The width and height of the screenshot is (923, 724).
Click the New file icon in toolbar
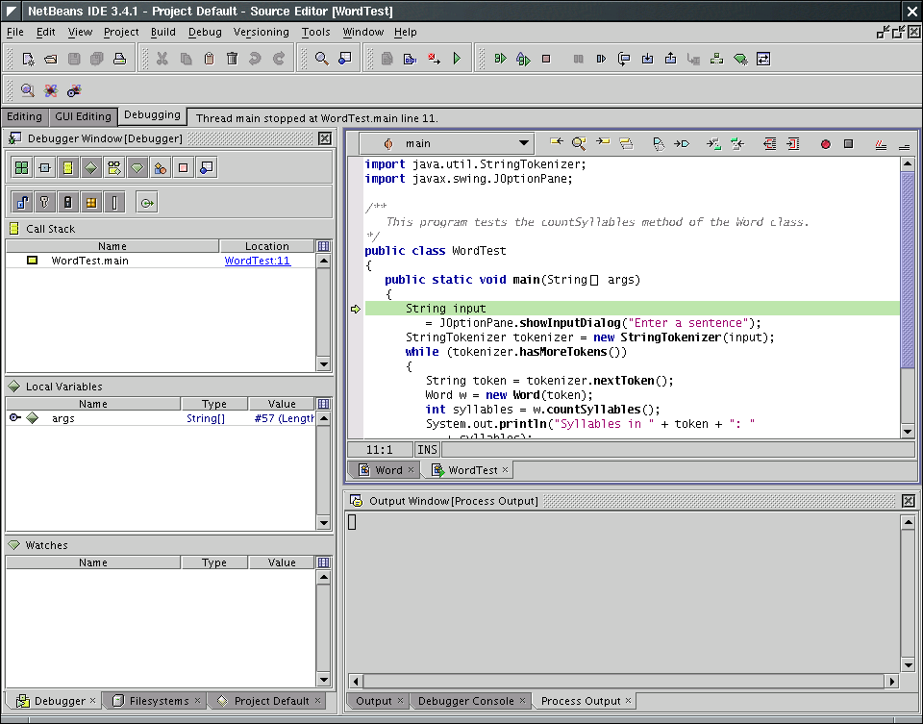(x=28, y=59)
